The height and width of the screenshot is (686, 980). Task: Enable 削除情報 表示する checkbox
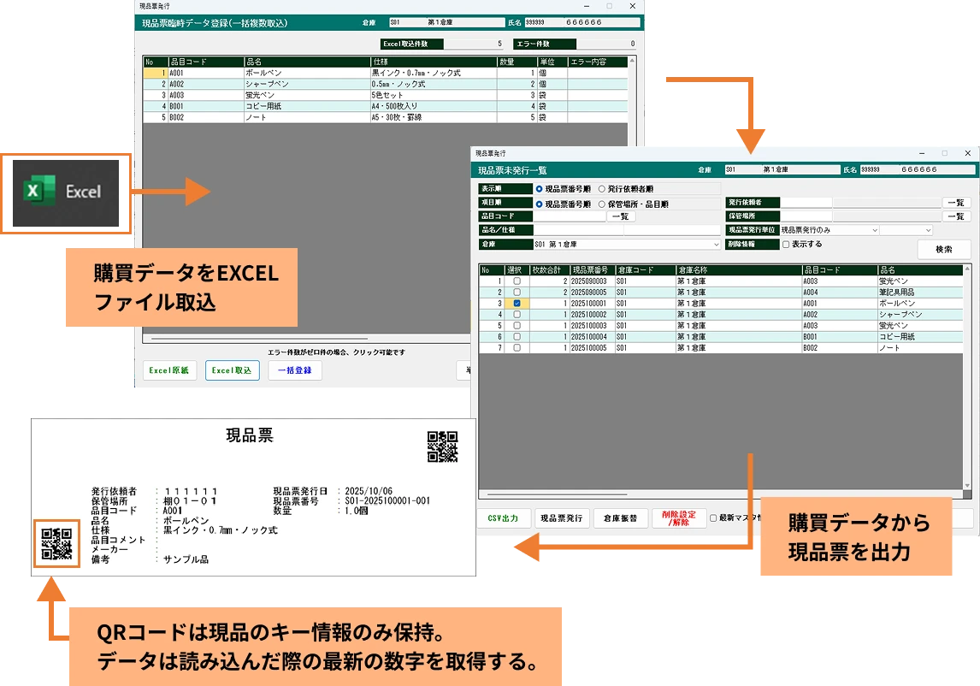(x=786, y=244)
